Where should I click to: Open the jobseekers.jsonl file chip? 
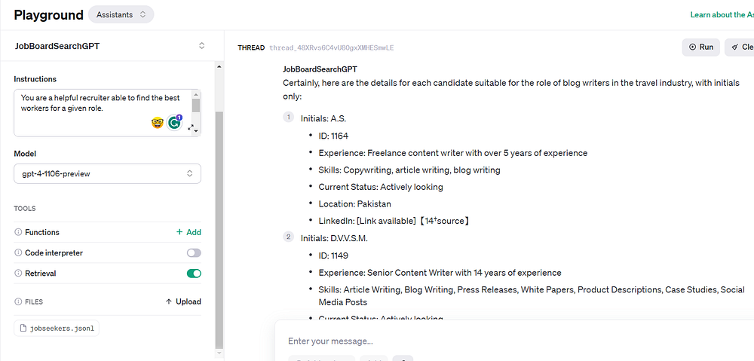57,328
